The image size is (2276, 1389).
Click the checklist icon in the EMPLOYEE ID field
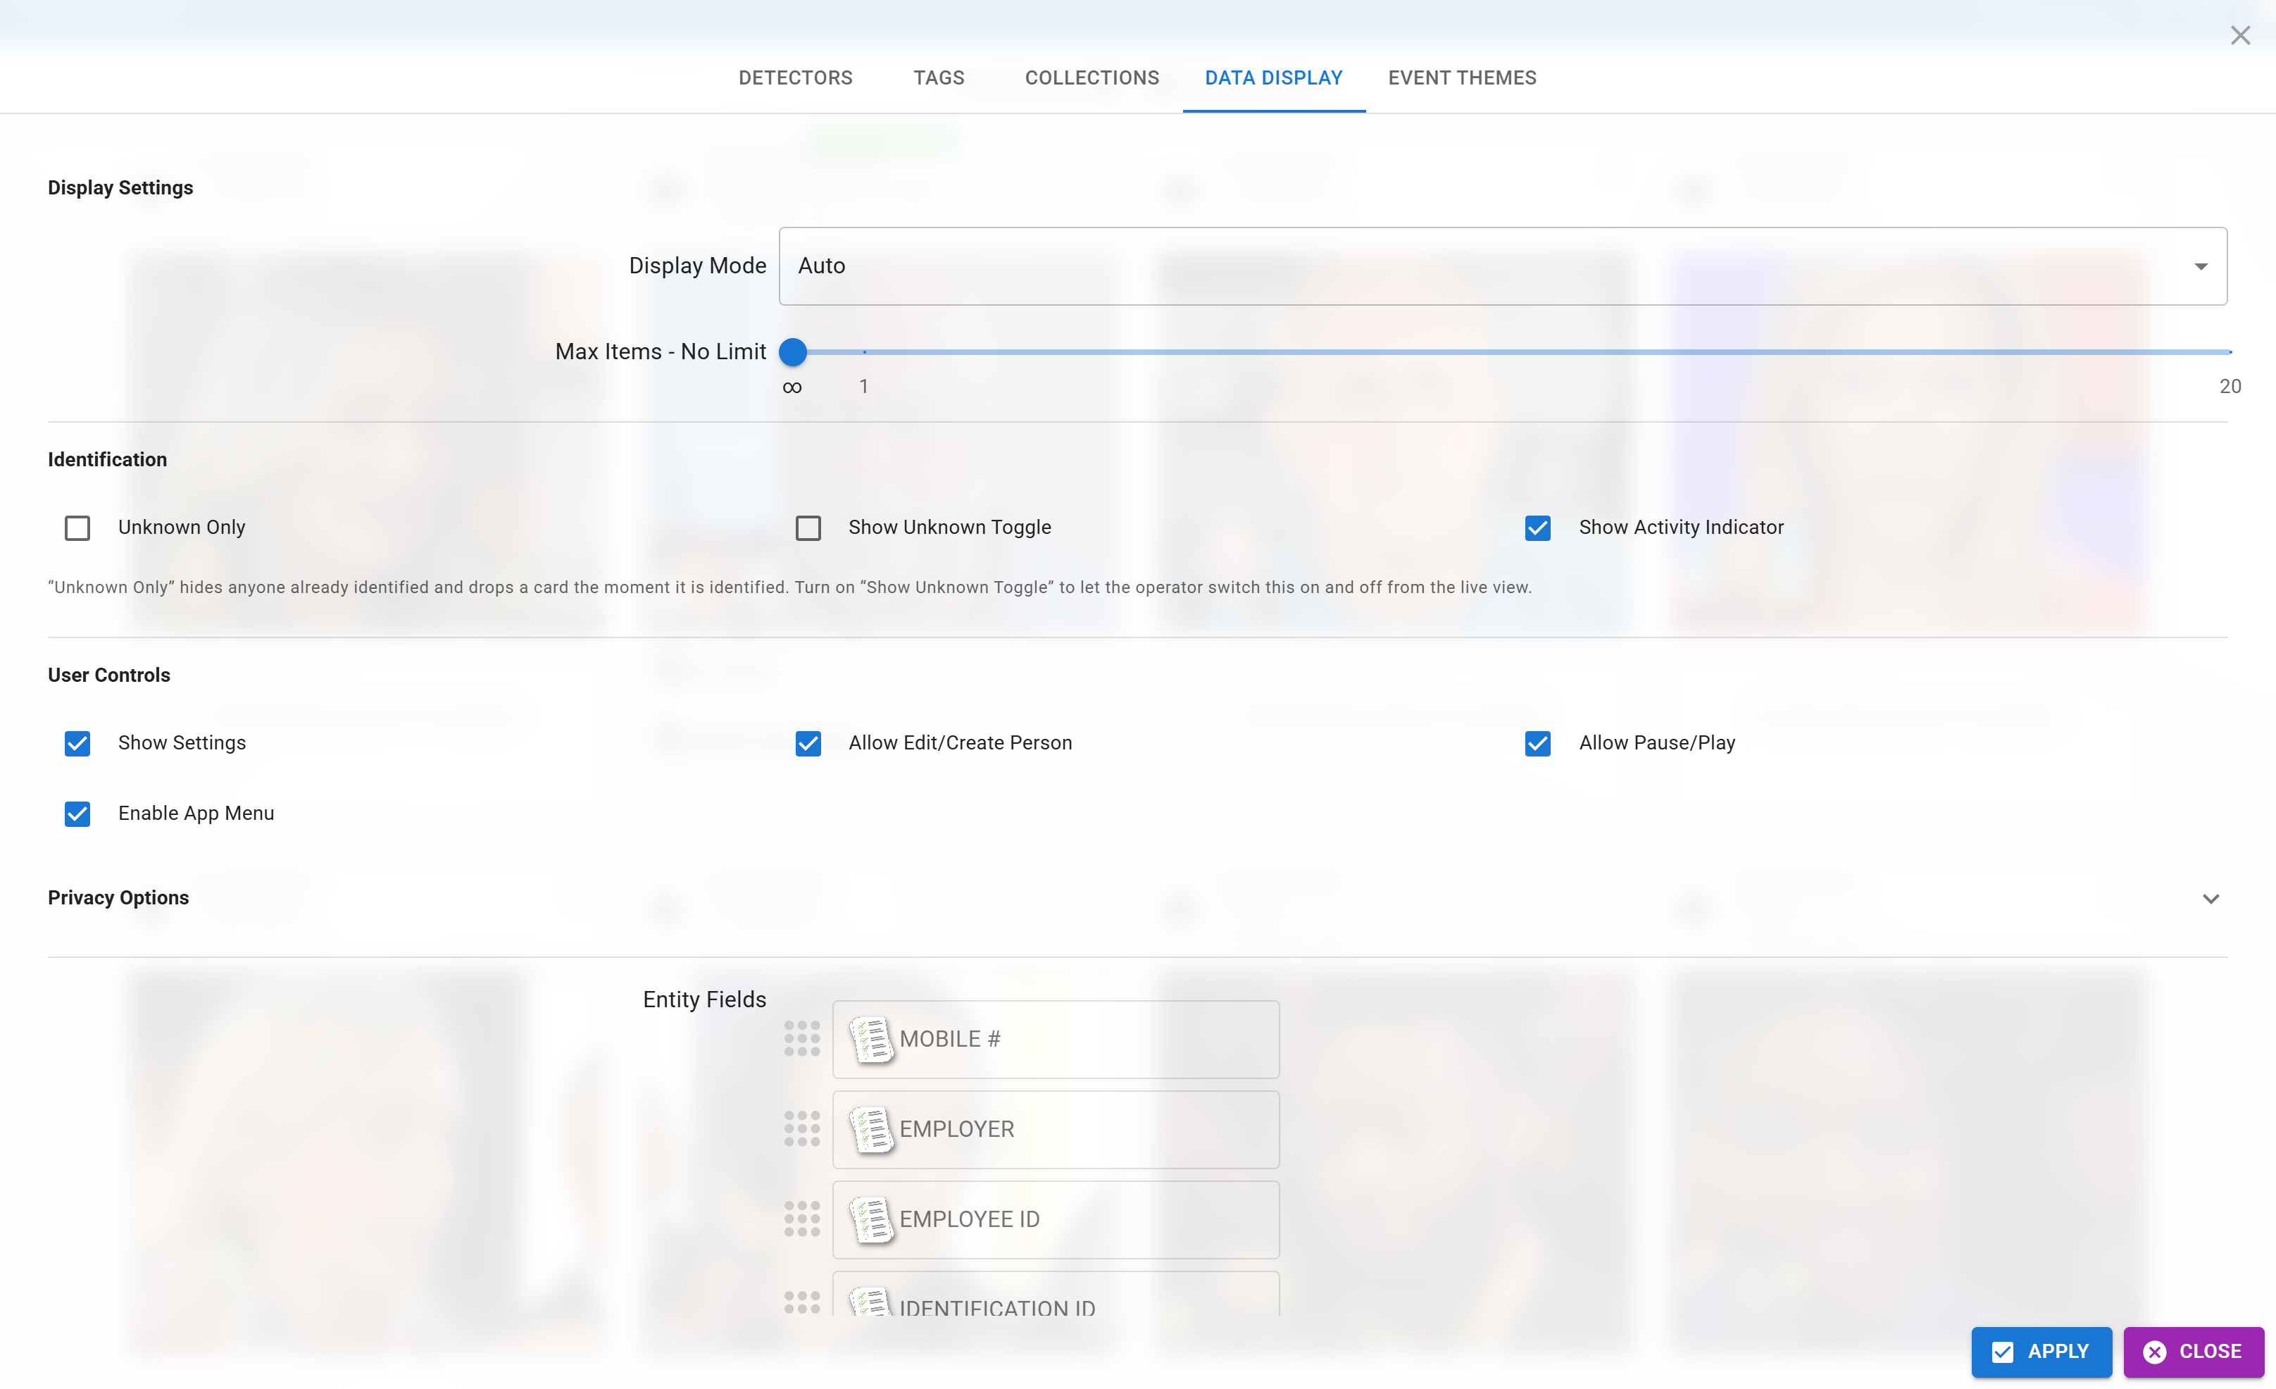[871, 1220]
